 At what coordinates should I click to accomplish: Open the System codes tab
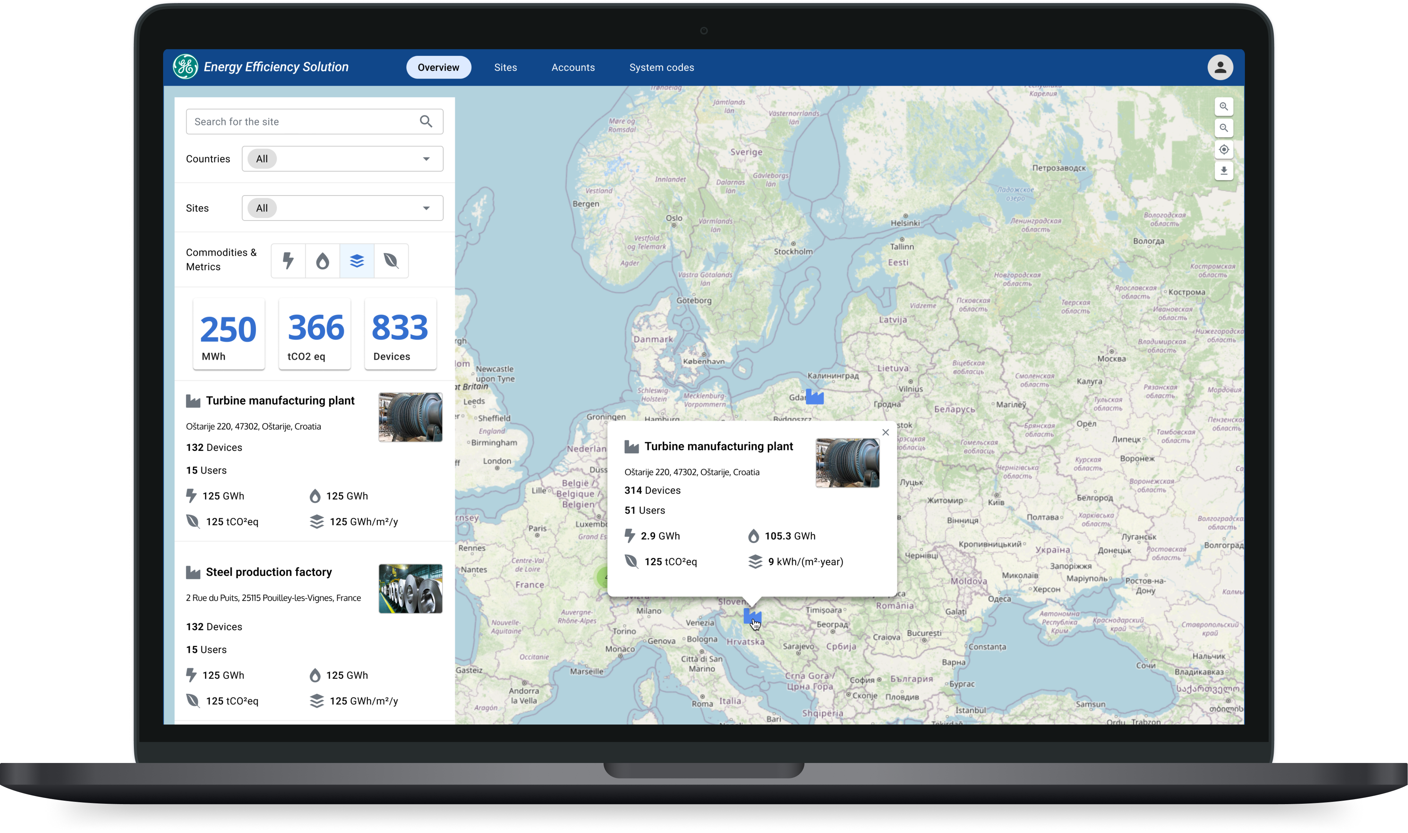(661, 67)
